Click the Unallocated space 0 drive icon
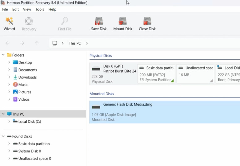This screenshot has width=240, height=166. coord(15,158)
